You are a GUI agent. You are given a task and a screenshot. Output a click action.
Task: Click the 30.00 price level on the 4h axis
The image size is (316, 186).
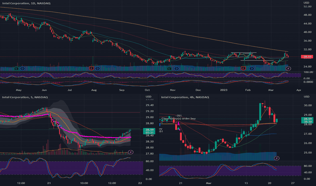[x=308, y=106]
